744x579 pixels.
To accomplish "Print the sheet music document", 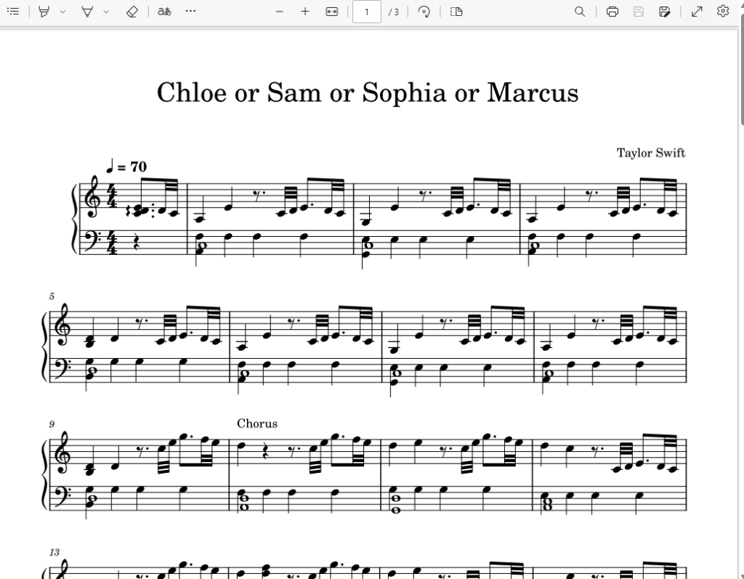I will 612,12.
